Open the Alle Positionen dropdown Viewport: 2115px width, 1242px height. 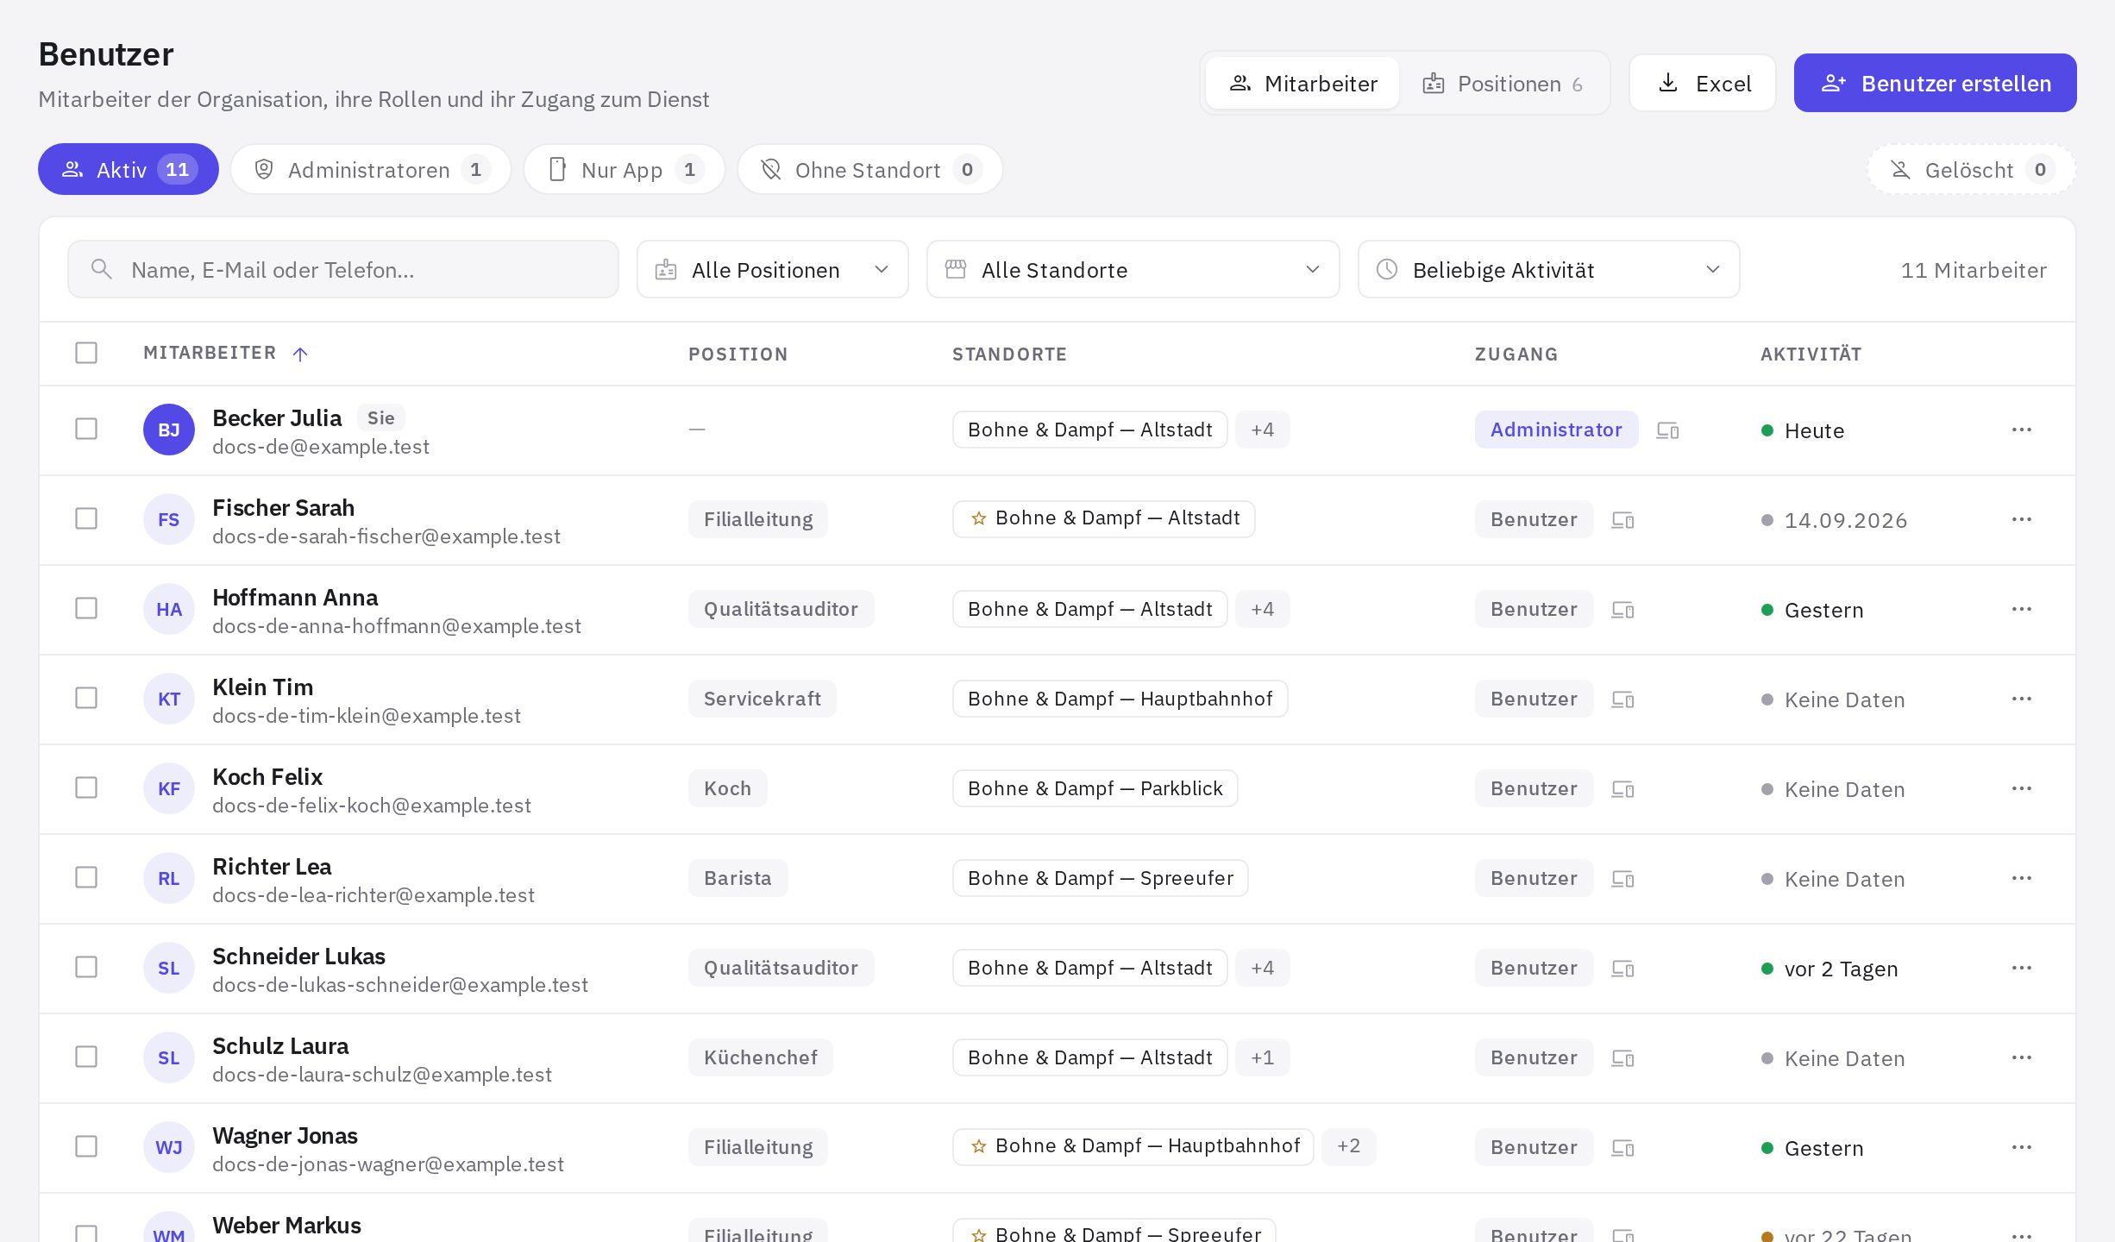click(x=772, y=270)
